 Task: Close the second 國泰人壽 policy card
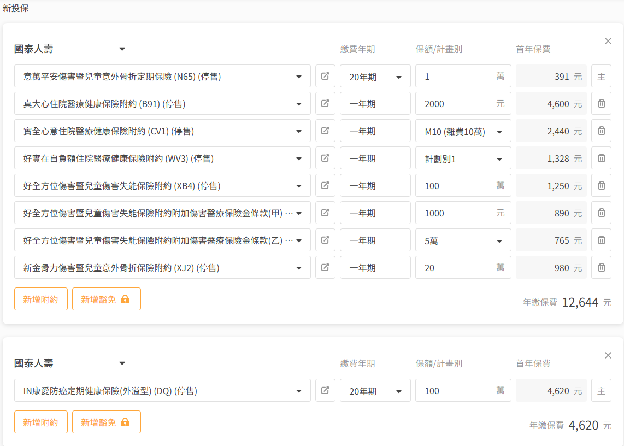(608, 355)
